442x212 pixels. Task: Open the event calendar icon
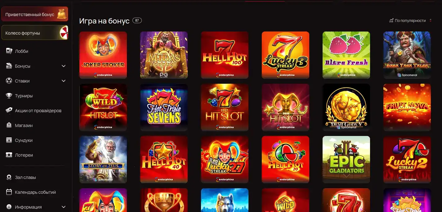9,192
